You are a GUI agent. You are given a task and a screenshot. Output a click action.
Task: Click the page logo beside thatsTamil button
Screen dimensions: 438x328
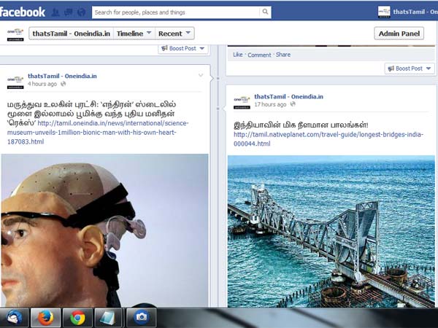15,34
